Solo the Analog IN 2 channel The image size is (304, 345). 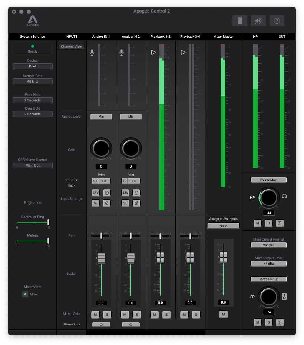(137, 314)
